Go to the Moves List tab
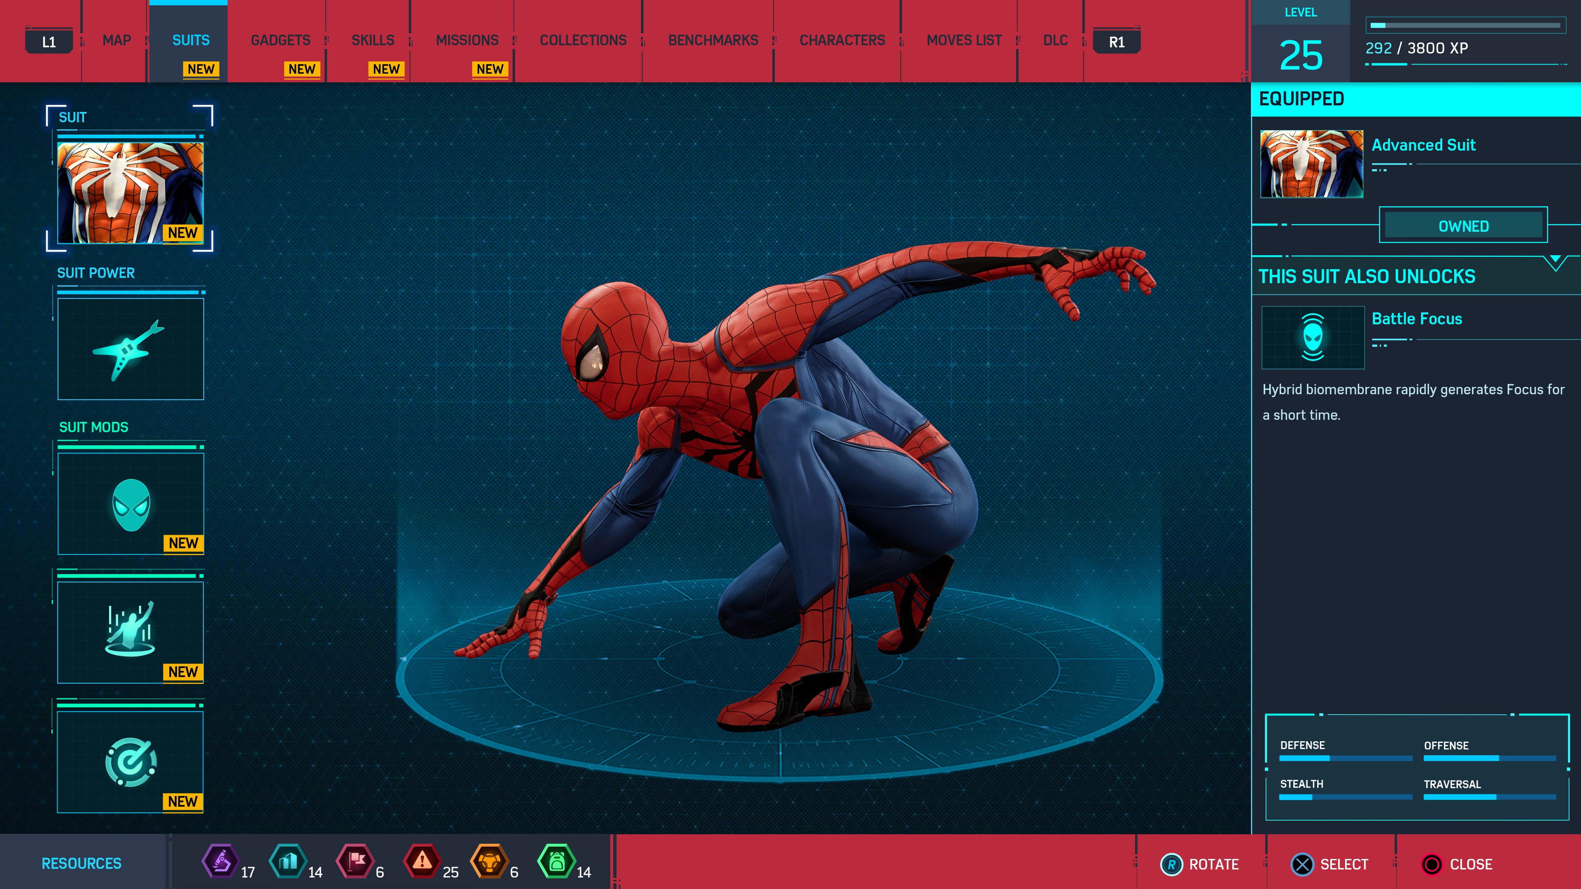1581x889 pixels. (963, 40)
